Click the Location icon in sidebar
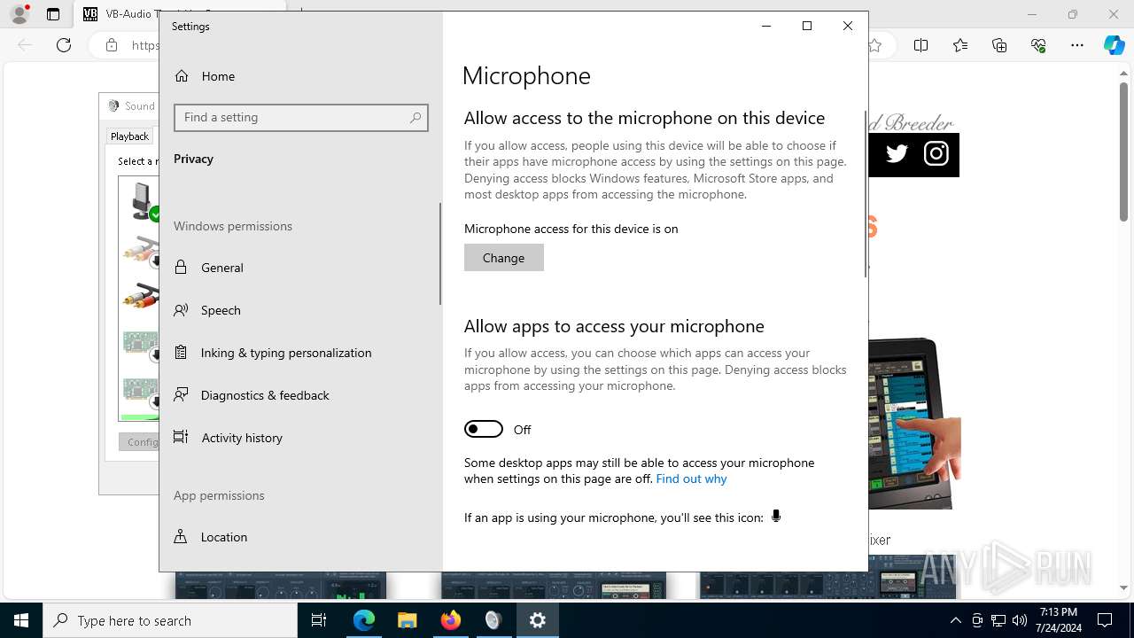Screen dimensions: 1134x638 pyautogui.click(x=181, y=536)
